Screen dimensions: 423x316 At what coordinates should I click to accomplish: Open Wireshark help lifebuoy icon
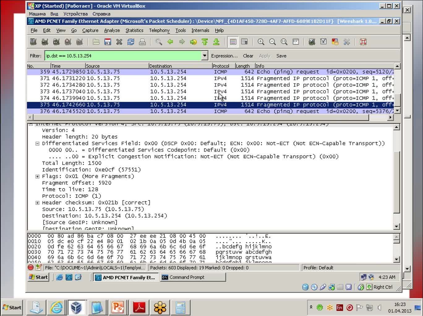point(363,42)
